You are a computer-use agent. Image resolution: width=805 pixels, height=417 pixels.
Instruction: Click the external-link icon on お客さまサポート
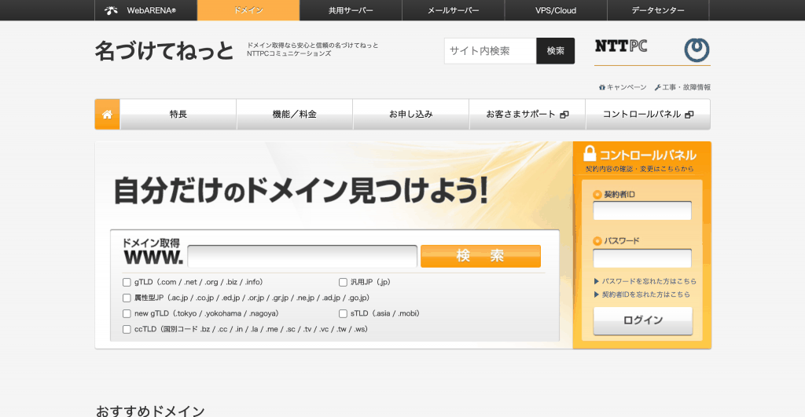click(564, 115)
